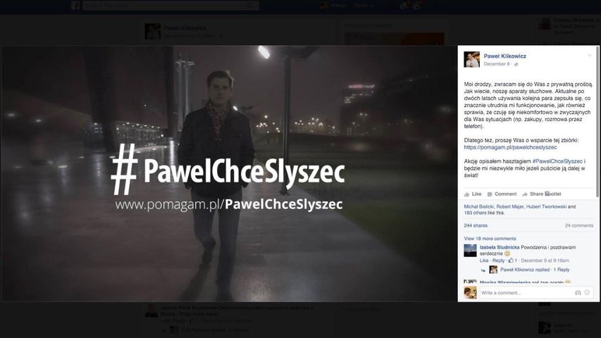Like Izabela Studnicka's comment
601x338 pixels.
(484, 261)
